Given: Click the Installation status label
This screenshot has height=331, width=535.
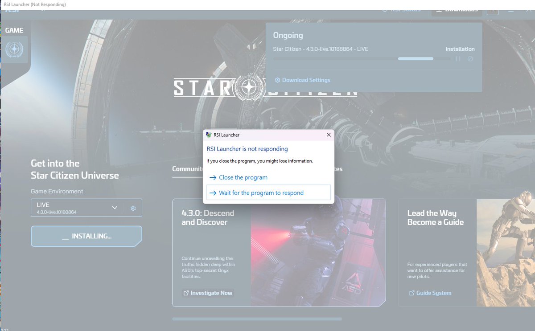Looking at the screenshot, I should point(460,49).
